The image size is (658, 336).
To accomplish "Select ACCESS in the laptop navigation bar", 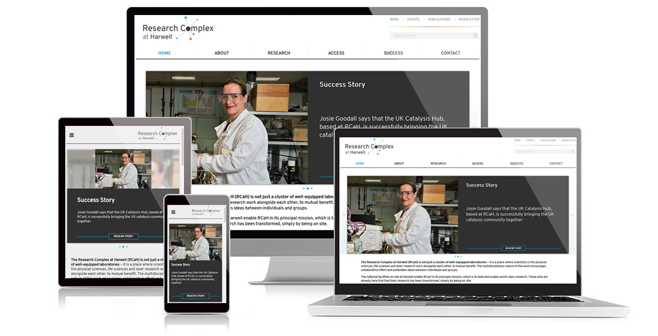I will [477, 163].
